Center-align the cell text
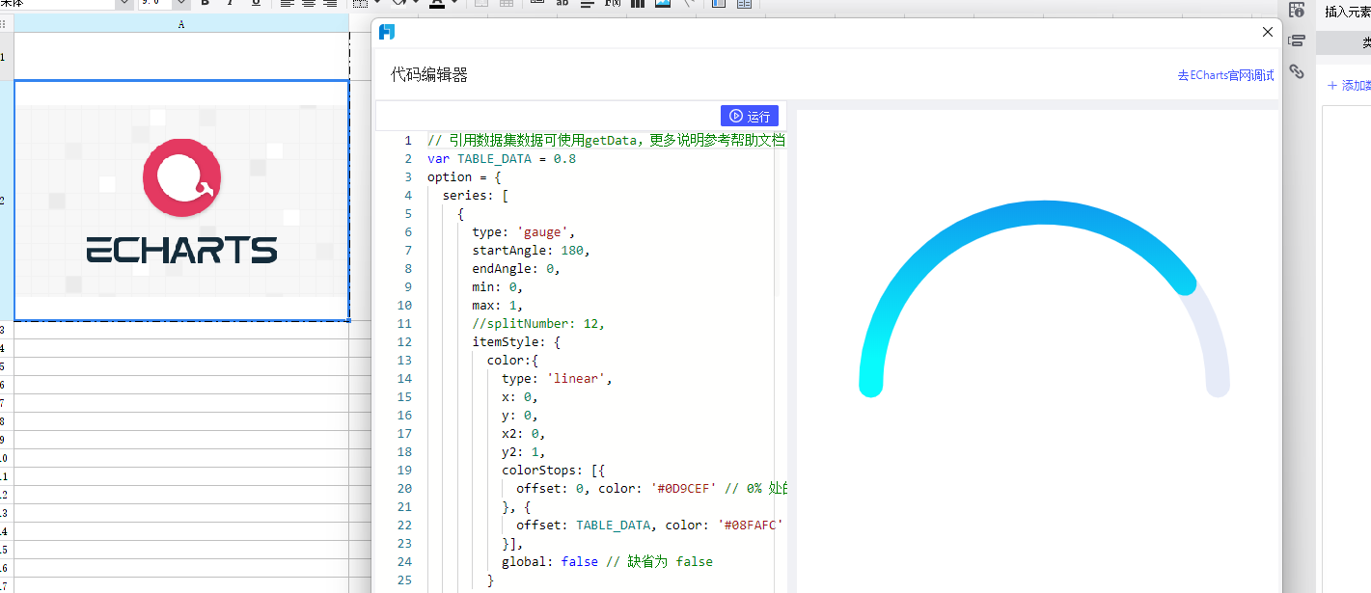 click(x=309, y=3)
